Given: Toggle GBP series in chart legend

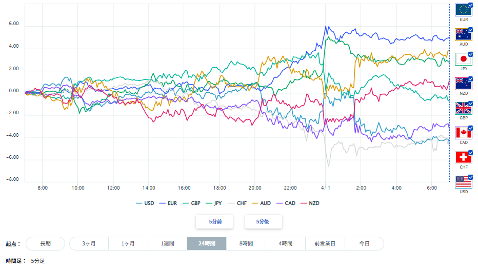Looking at the screenshot, I should (191, 203).
